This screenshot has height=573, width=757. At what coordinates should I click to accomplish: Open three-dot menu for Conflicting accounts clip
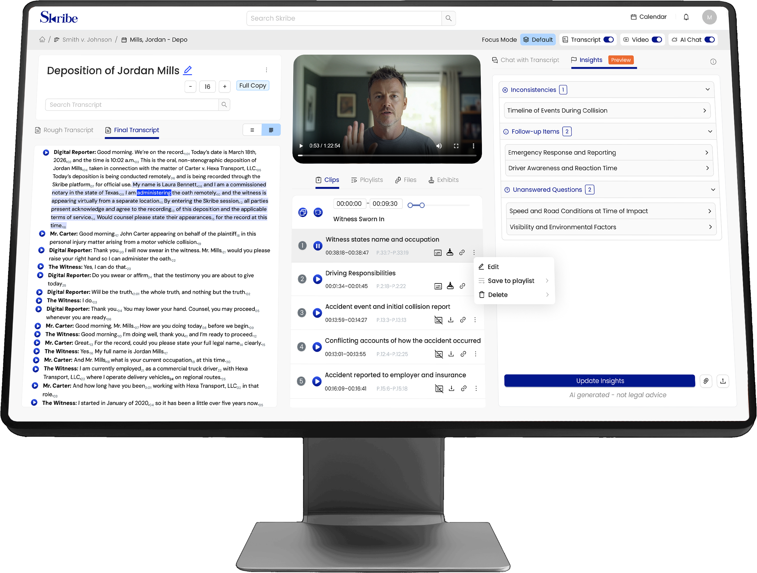click(475, 354)
